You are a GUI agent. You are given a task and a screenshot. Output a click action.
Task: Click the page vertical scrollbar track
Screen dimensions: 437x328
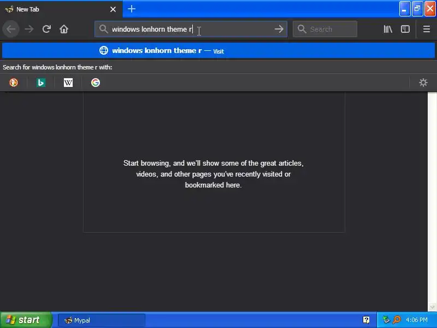[x=432, y=197]
